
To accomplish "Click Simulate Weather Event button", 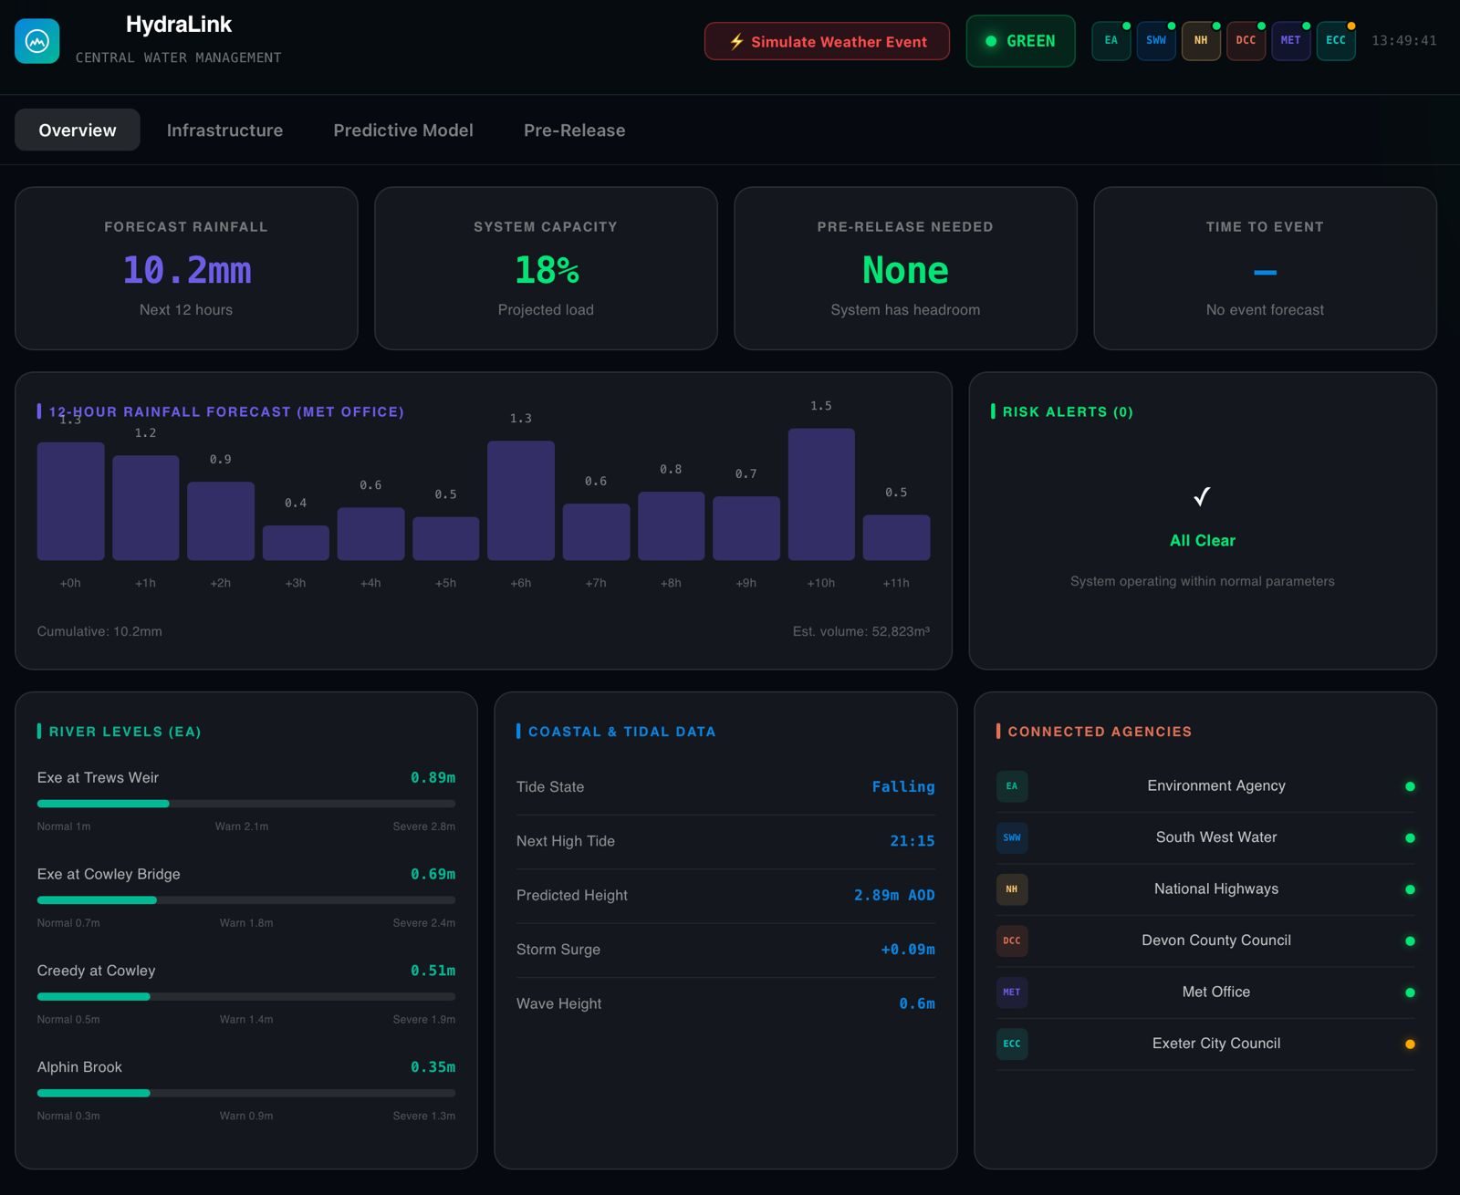I will tap(827, 41).
